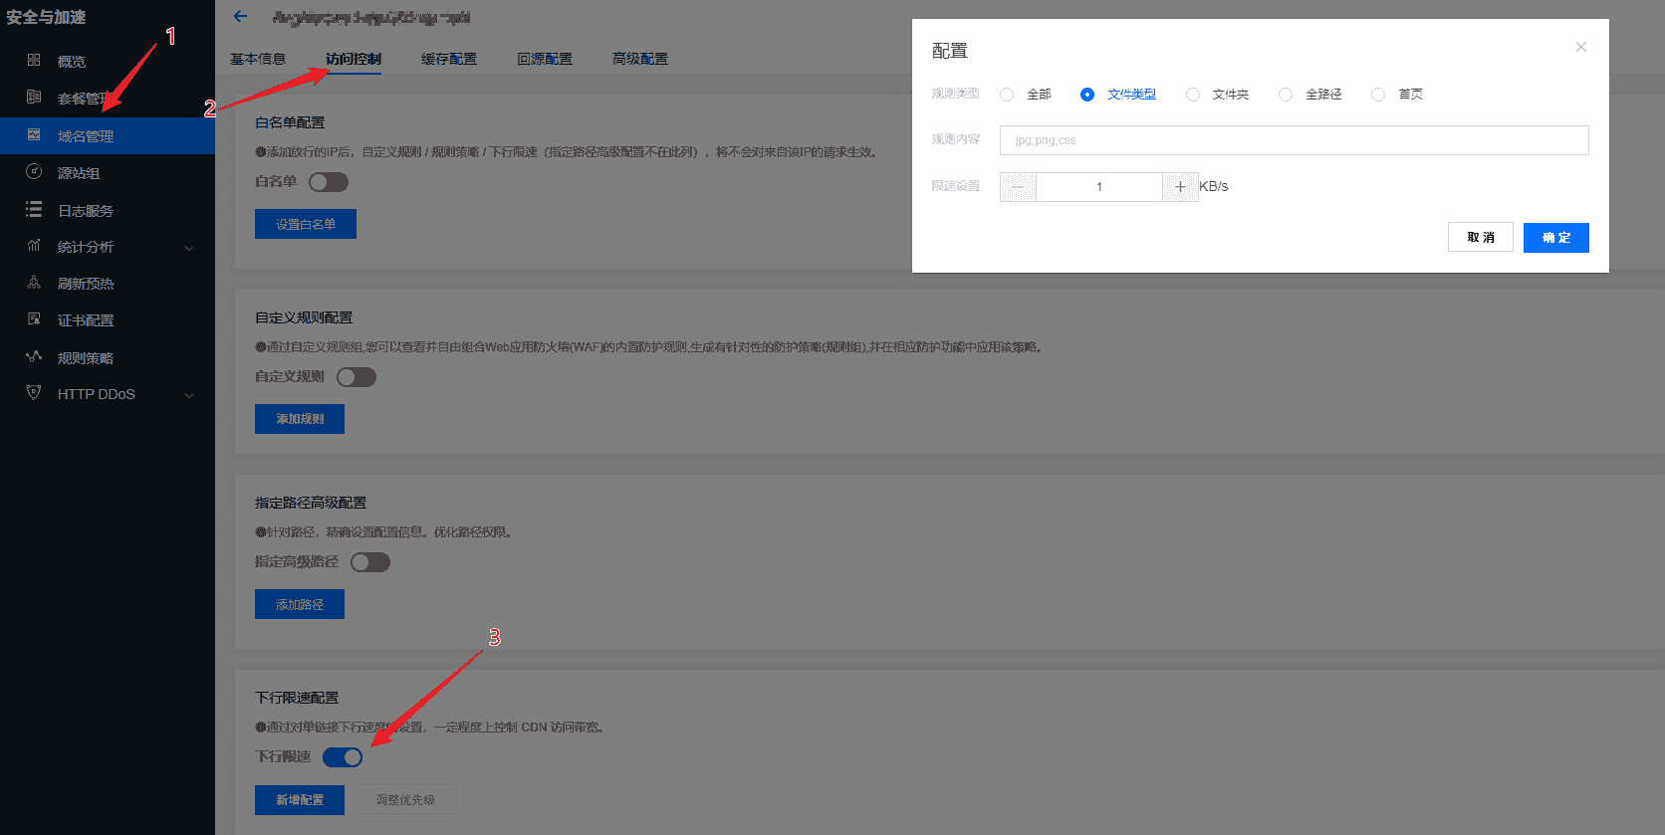Click the 概览 overview icon in sidebar

tap(34, 61)
